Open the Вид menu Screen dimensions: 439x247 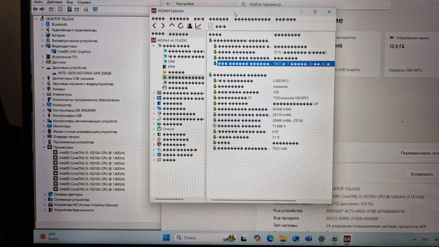pyautogui.click(x=70, y=2)
